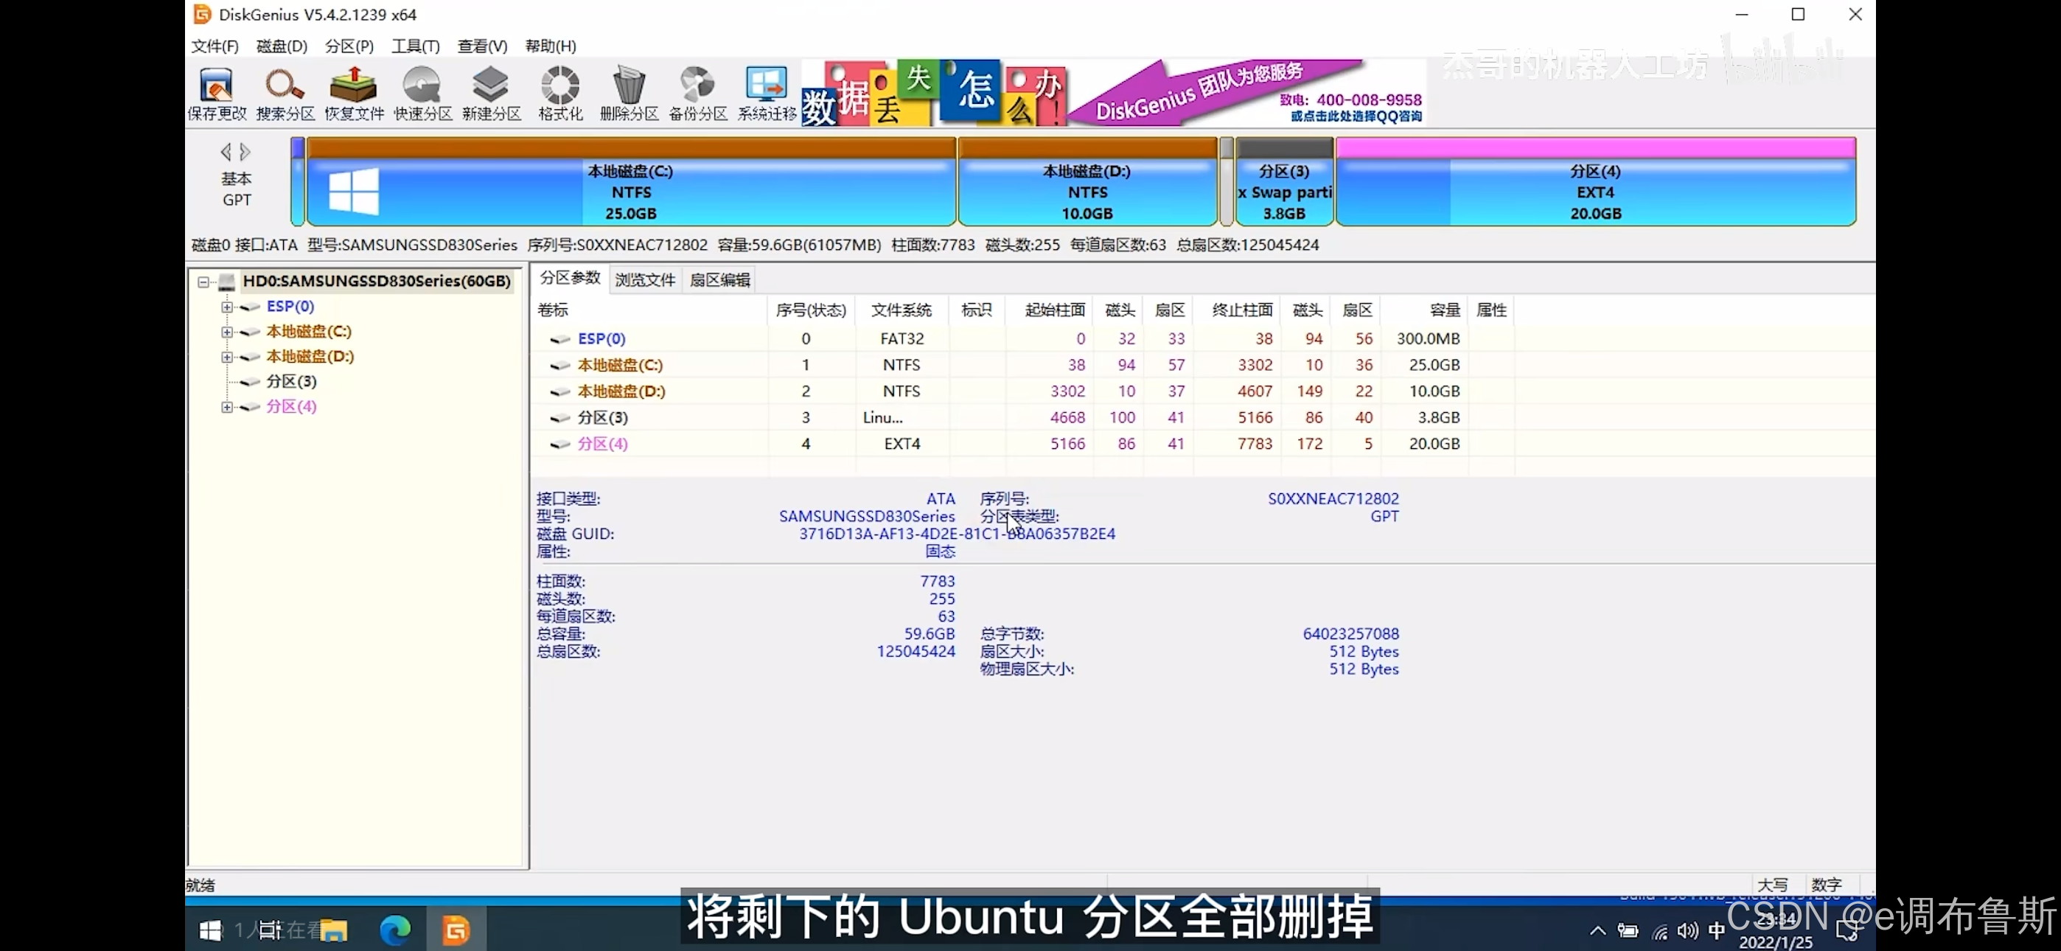The image size is (2061, 951).
Task: Select the 分区(3) Swap partition block
Action: pyautogui.click(x=1283, y=181)
